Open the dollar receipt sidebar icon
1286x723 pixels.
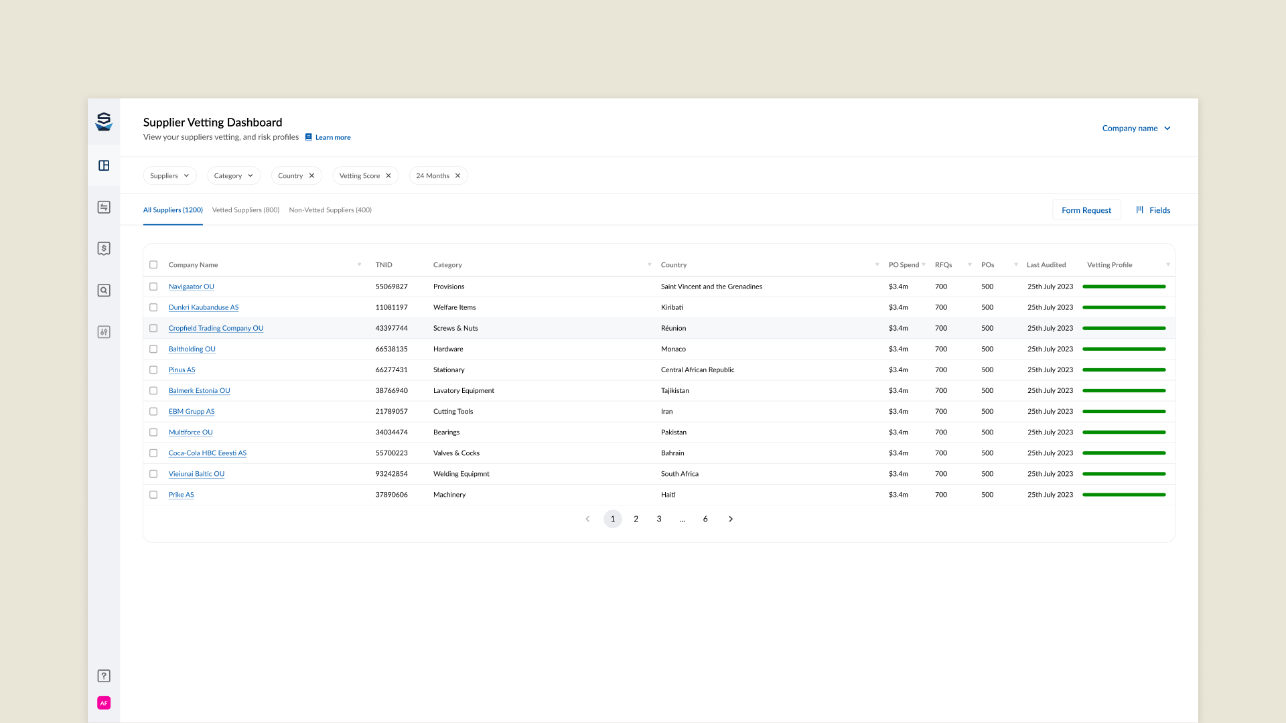tap(104, 249)
